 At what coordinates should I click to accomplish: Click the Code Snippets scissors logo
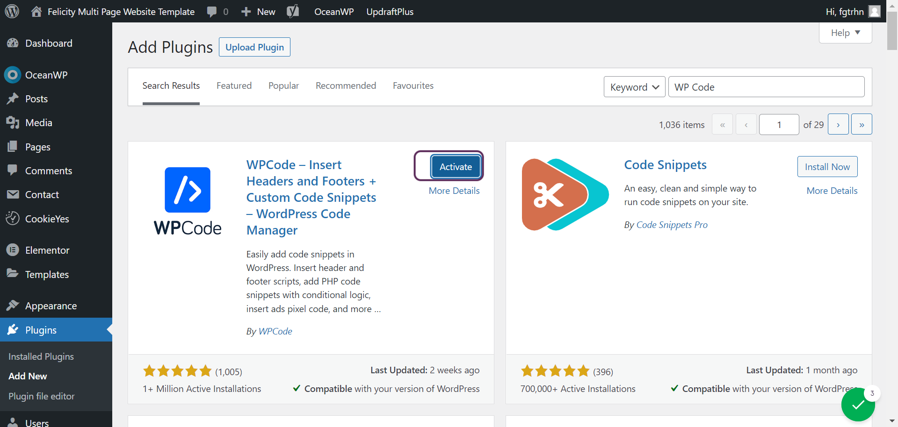[565, 194]
